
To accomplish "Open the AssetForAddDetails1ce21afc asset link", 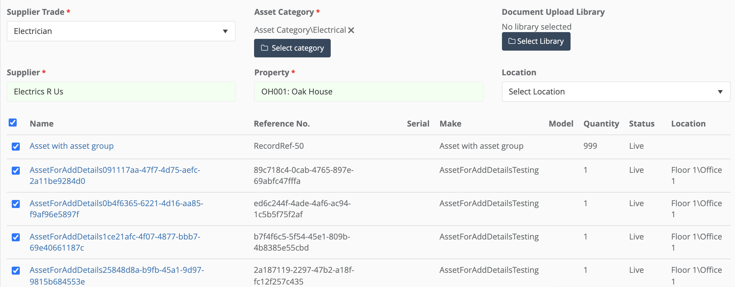I will (x=115, y=242).
